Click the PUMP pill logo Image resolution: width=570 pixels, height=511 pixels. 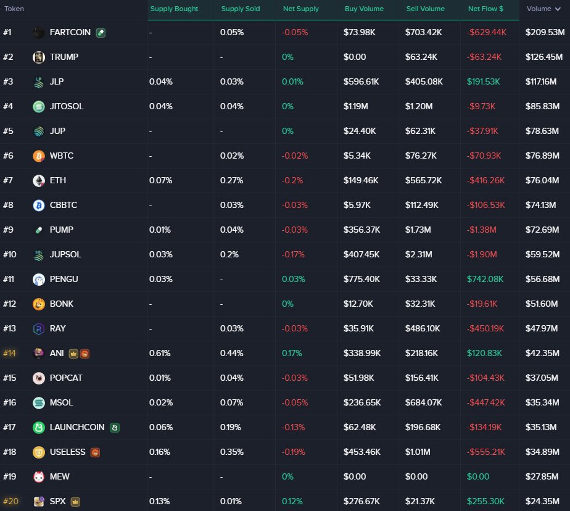pos(38,230)
